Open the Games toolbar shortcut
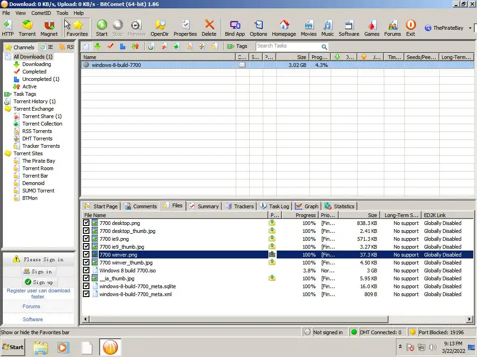 coord(372,28)
